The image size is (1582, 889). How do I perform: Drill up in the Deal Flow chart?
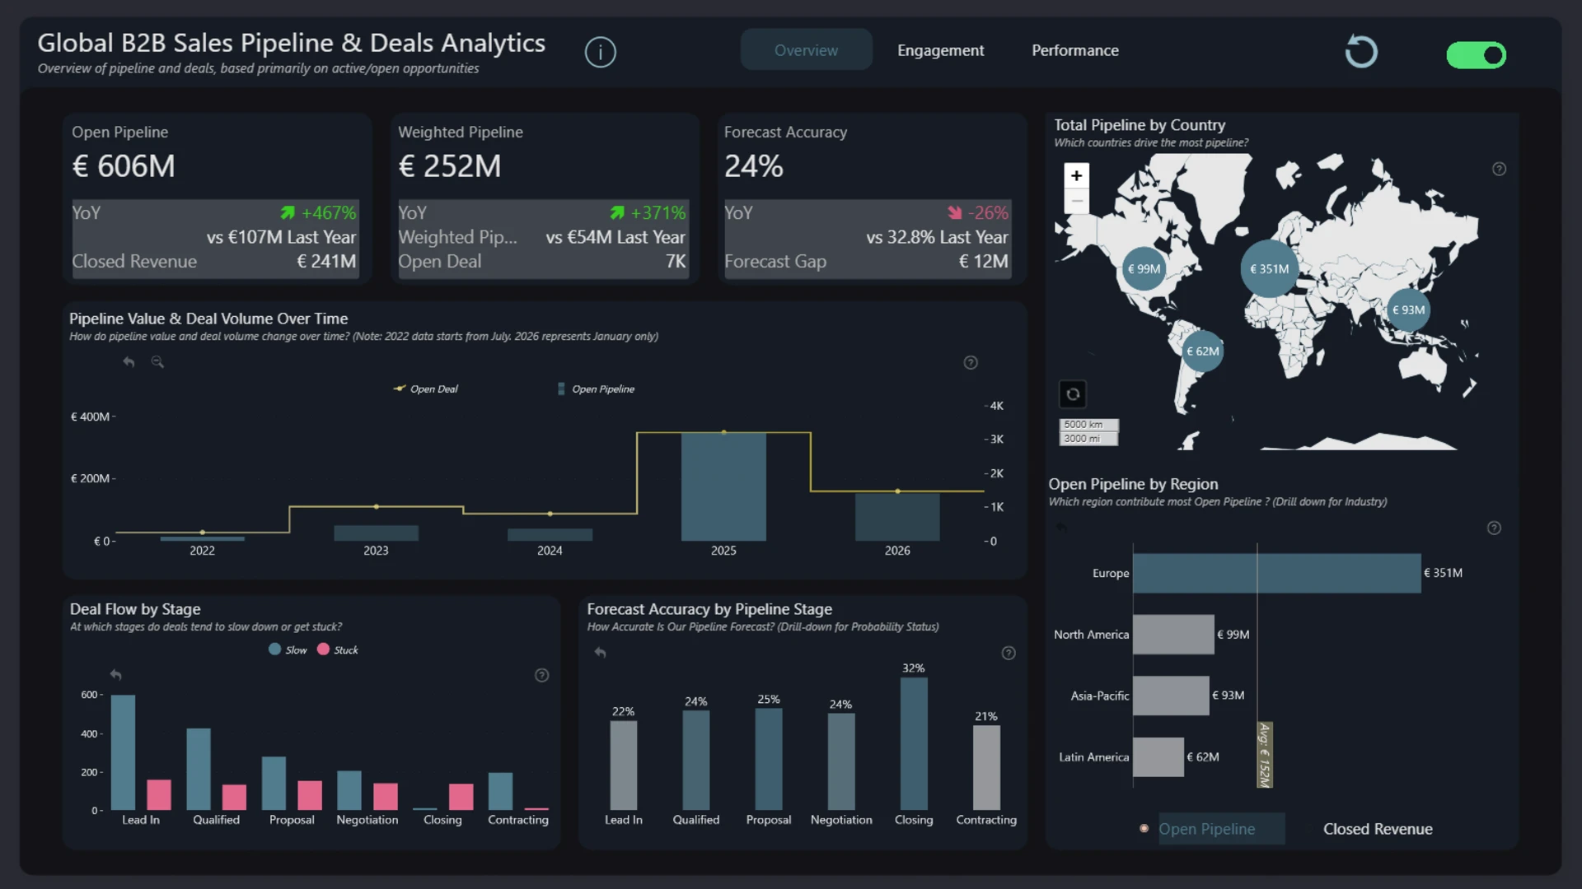[116, 675]
